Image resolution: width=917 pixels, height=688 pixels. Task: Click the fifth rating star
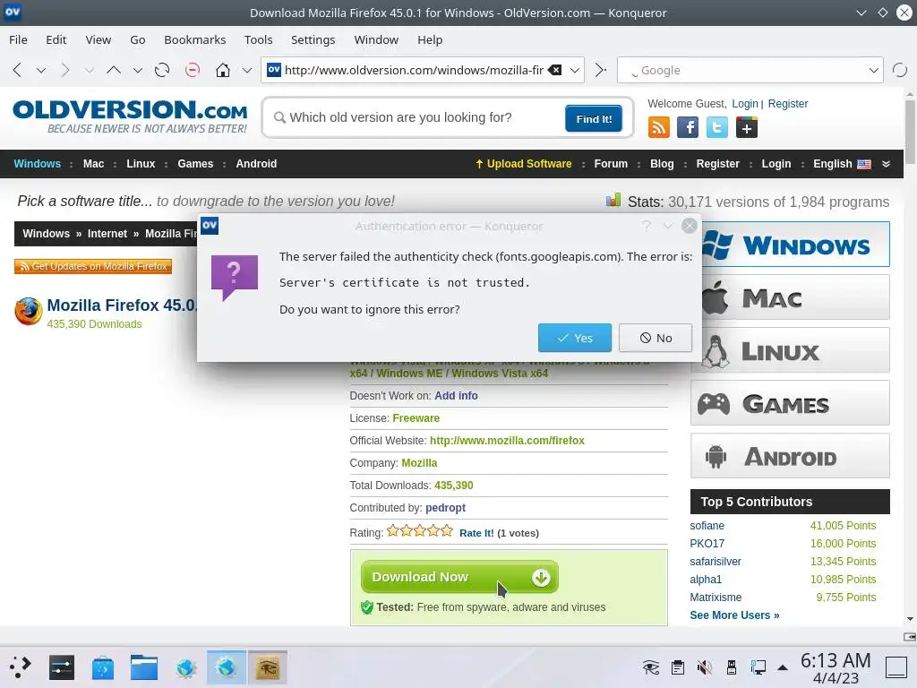pyautogui.click(x=447, y=531)
